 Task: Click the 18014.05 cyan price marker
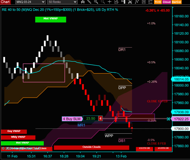pos(181,79)
